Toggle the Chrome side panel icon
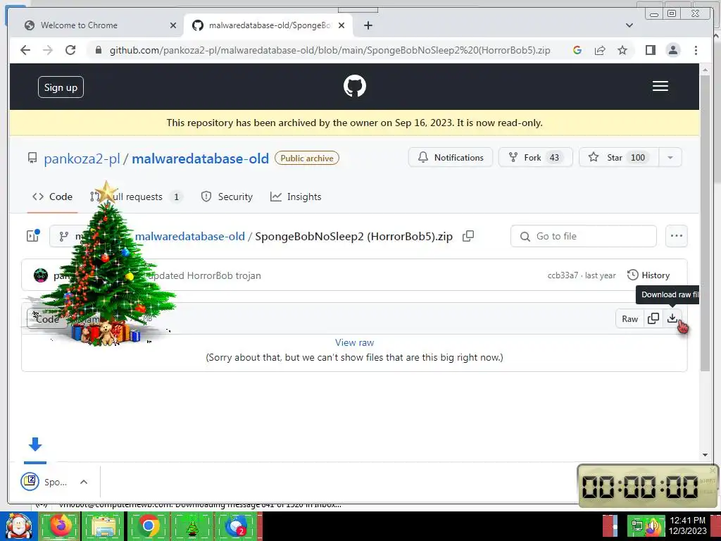Viewport: 721px width, 541px height. click(x=650, y=50)
